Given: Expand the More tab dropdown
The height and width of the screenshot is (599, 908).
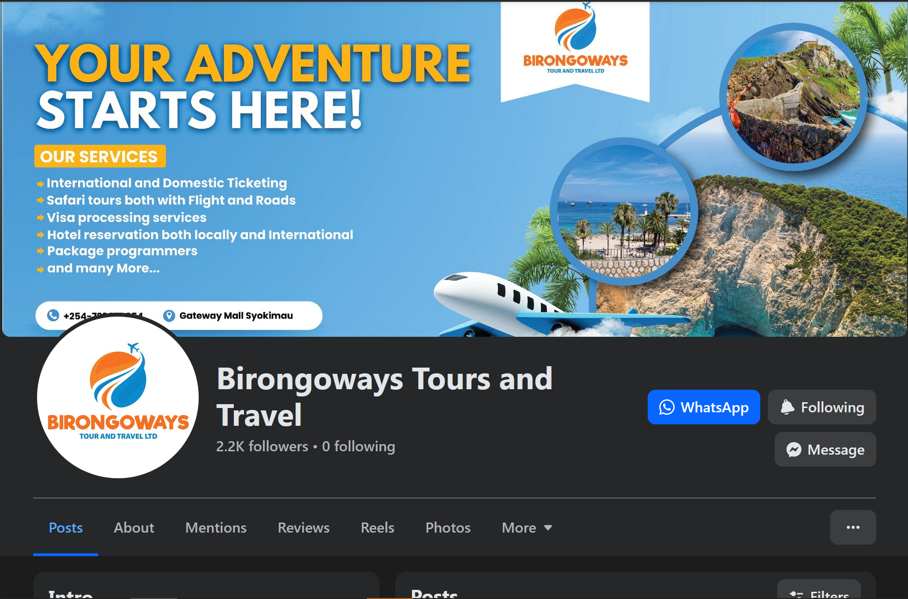Looking at the screenshot, I should click(527, 528).
